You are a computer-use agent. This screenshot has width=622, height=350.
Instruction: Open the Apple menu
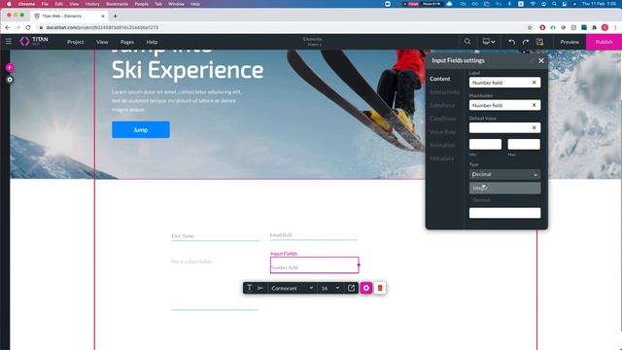[9, 4]
